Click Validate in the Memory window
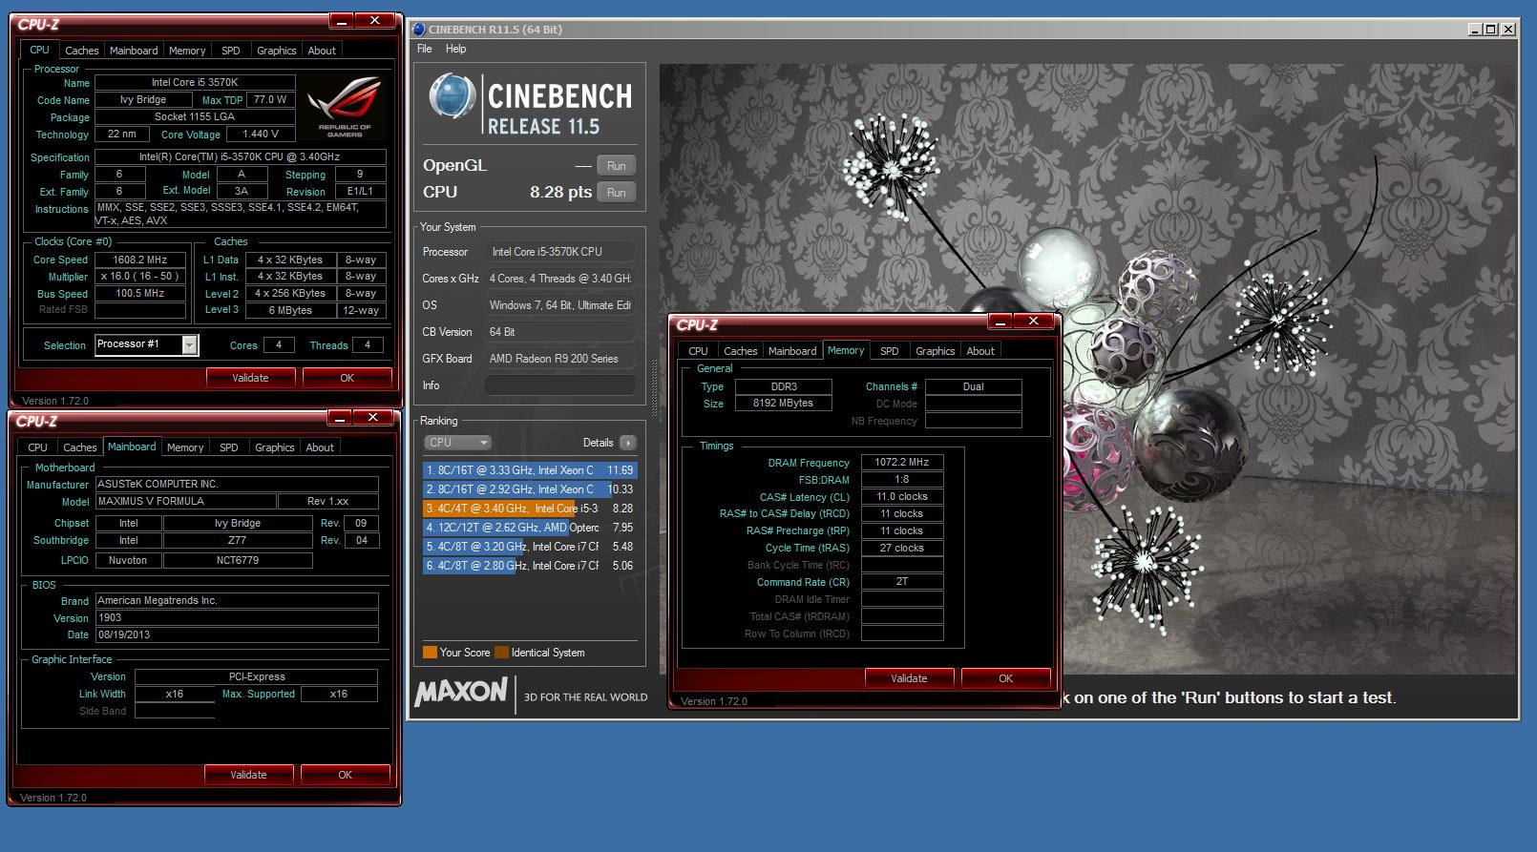Screen dimensions: 1537x852 click(x=909, y=678)
